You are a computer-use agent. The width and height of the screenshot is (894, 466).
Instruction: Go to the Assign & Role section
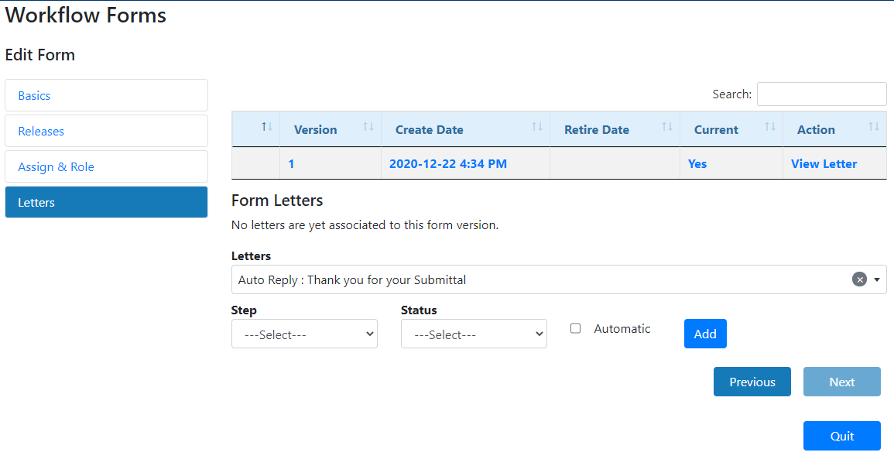point(106,166)
